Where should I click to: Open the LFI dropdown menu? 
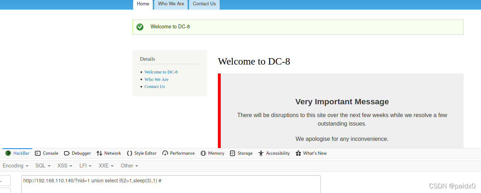pos(85,166)
